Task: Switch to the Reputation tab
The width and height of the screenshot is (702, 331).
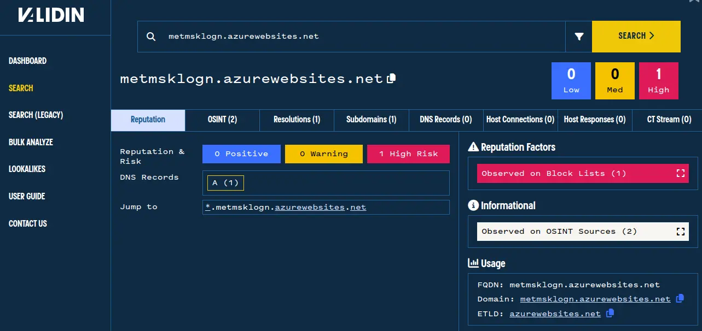Action: coord(148,120)
